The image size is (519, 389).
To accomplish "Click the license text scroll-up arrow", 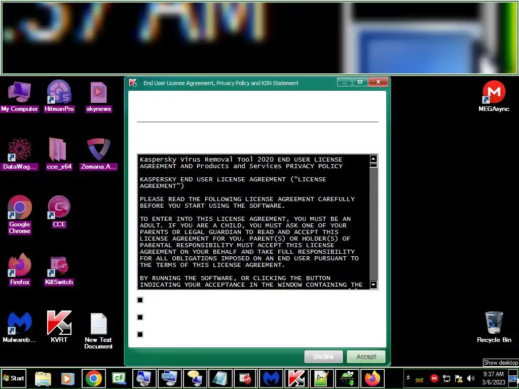I will point(374,159).
